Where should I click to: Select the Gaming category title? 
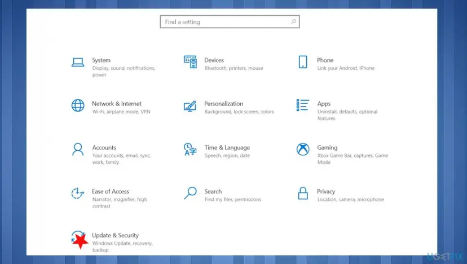327,147
